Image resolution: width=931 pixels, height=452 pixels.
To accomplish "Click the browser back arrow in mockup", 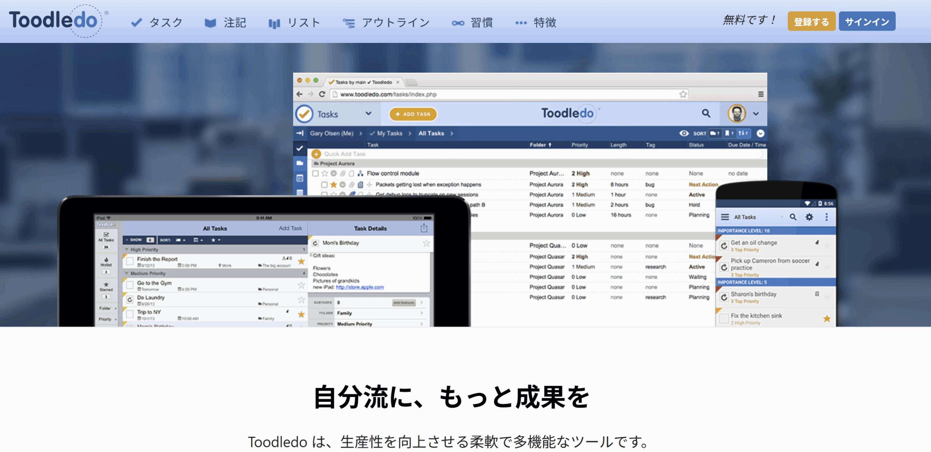I will [299, 94].
